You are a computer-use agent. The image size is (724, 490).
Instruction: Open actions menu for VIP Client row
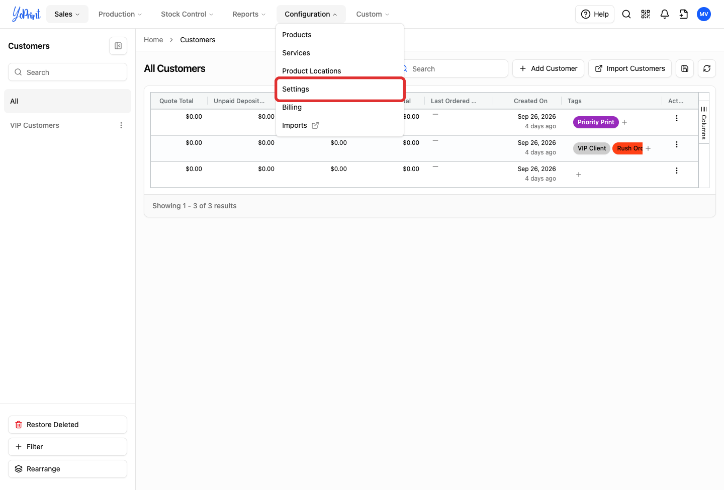(x=677, y=144)
